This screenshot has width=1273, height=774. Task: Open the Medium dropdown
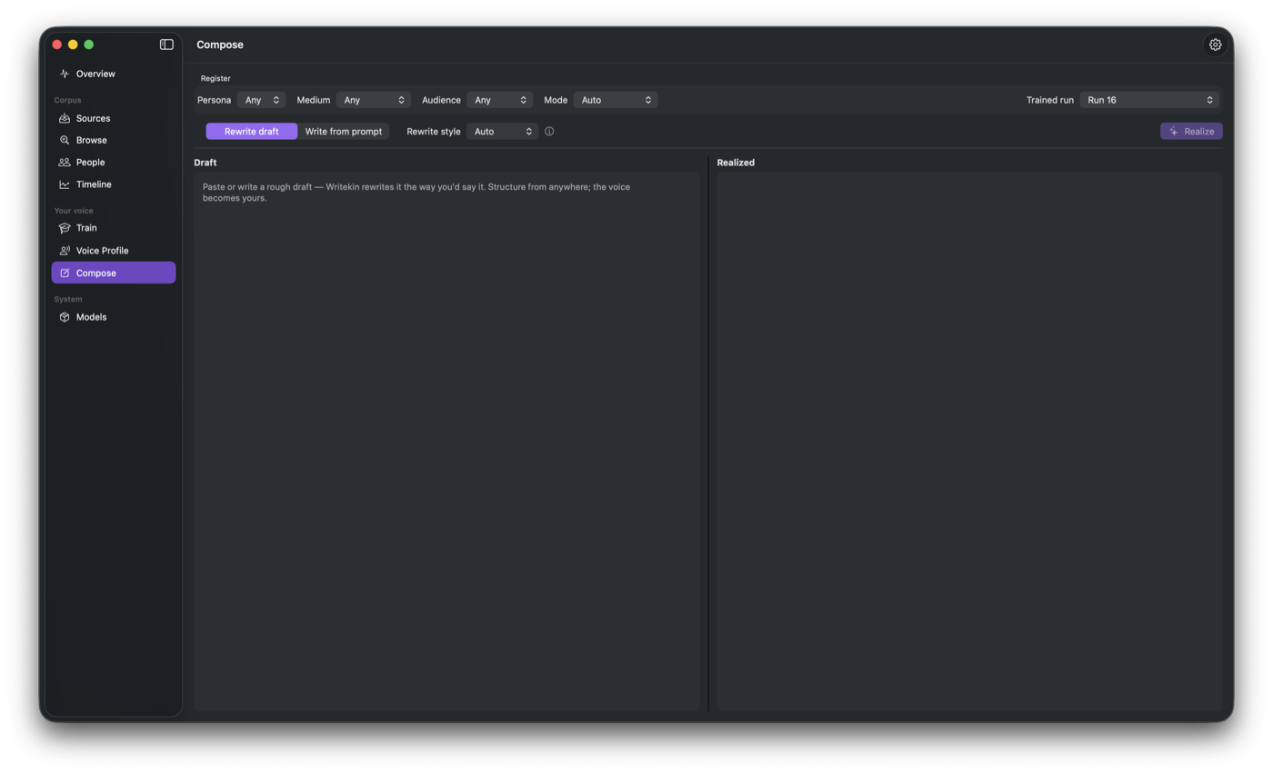pos(374,100)
